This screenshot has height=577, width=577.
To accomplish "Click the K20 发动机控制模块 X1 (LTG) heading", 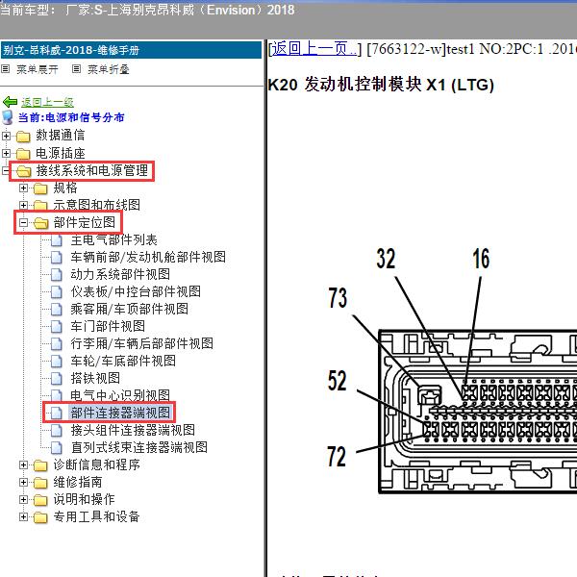I will tap(381, 85).
